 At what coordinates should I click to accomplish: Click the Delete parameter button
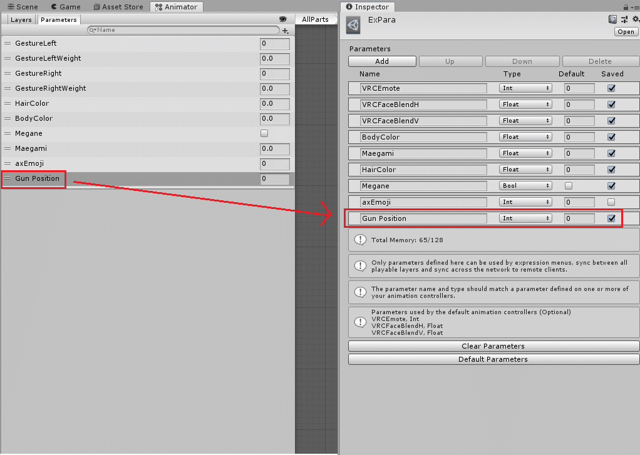pos(601,61)
